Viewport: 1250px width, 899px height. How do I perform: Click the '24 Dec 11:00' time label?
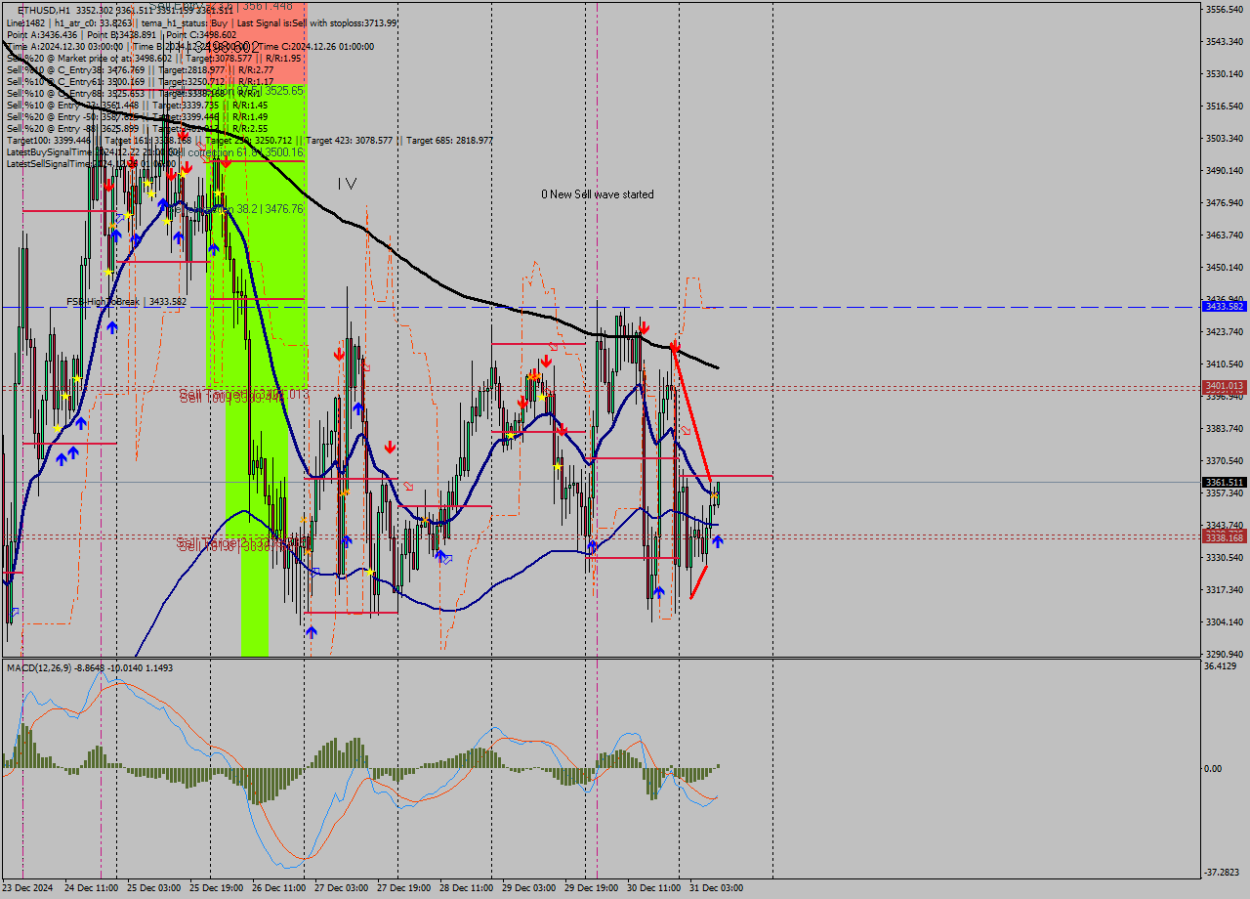click(92, 888)
